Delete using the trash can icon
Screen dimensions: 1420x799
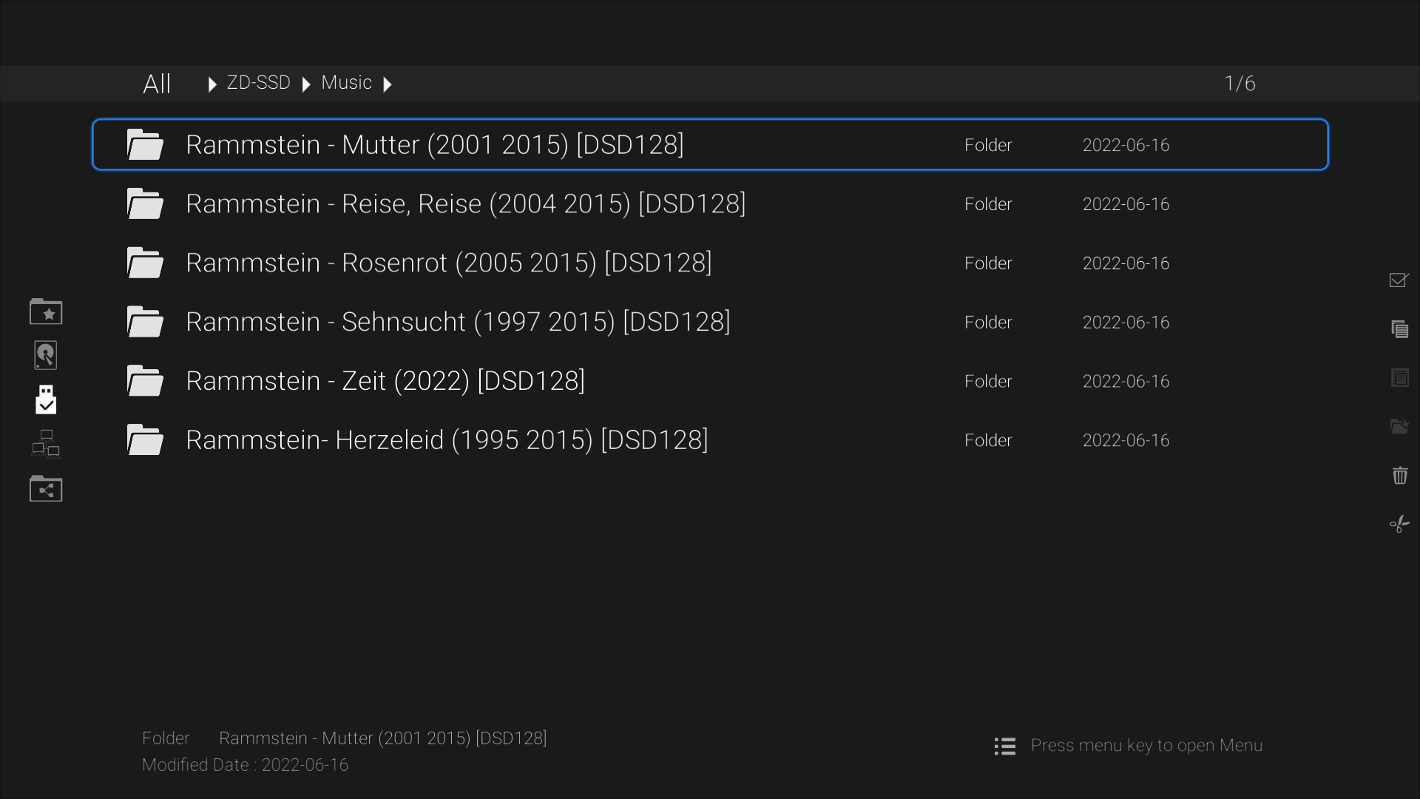click(1399, 475)
